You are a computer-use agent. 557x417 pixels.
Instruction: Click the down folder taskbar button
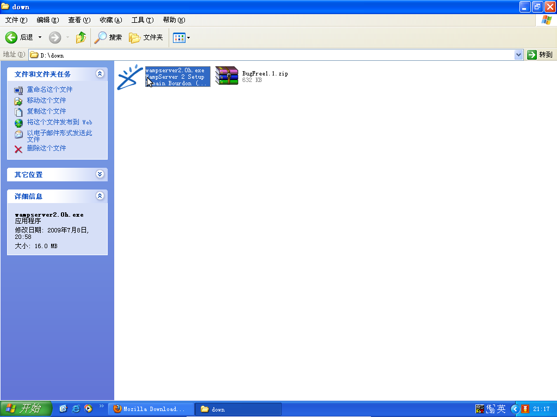239,409
